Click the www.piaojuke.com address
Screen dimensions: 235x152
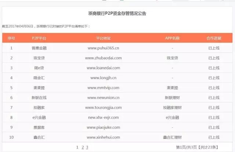pos(104,127)
